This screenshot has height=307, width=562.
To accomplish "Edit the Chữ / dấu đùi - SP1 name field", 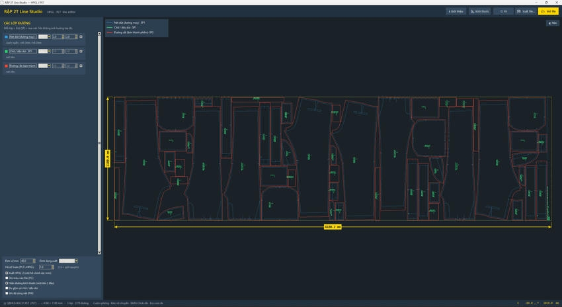I will pyautogui.click(x=23, y=52).
